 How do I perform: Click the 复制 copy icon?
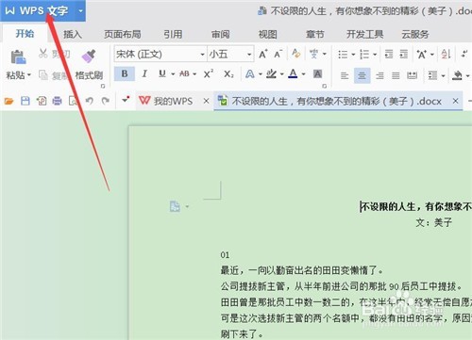[43, 75]
